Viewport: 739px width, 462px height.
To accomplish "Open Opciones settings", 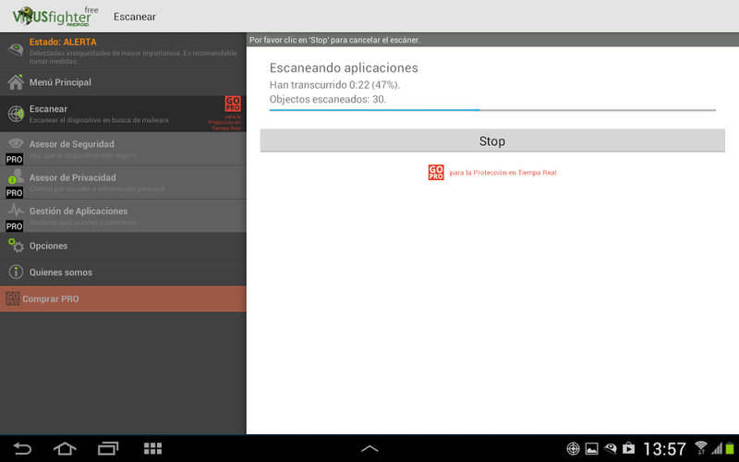I will 123,246.
